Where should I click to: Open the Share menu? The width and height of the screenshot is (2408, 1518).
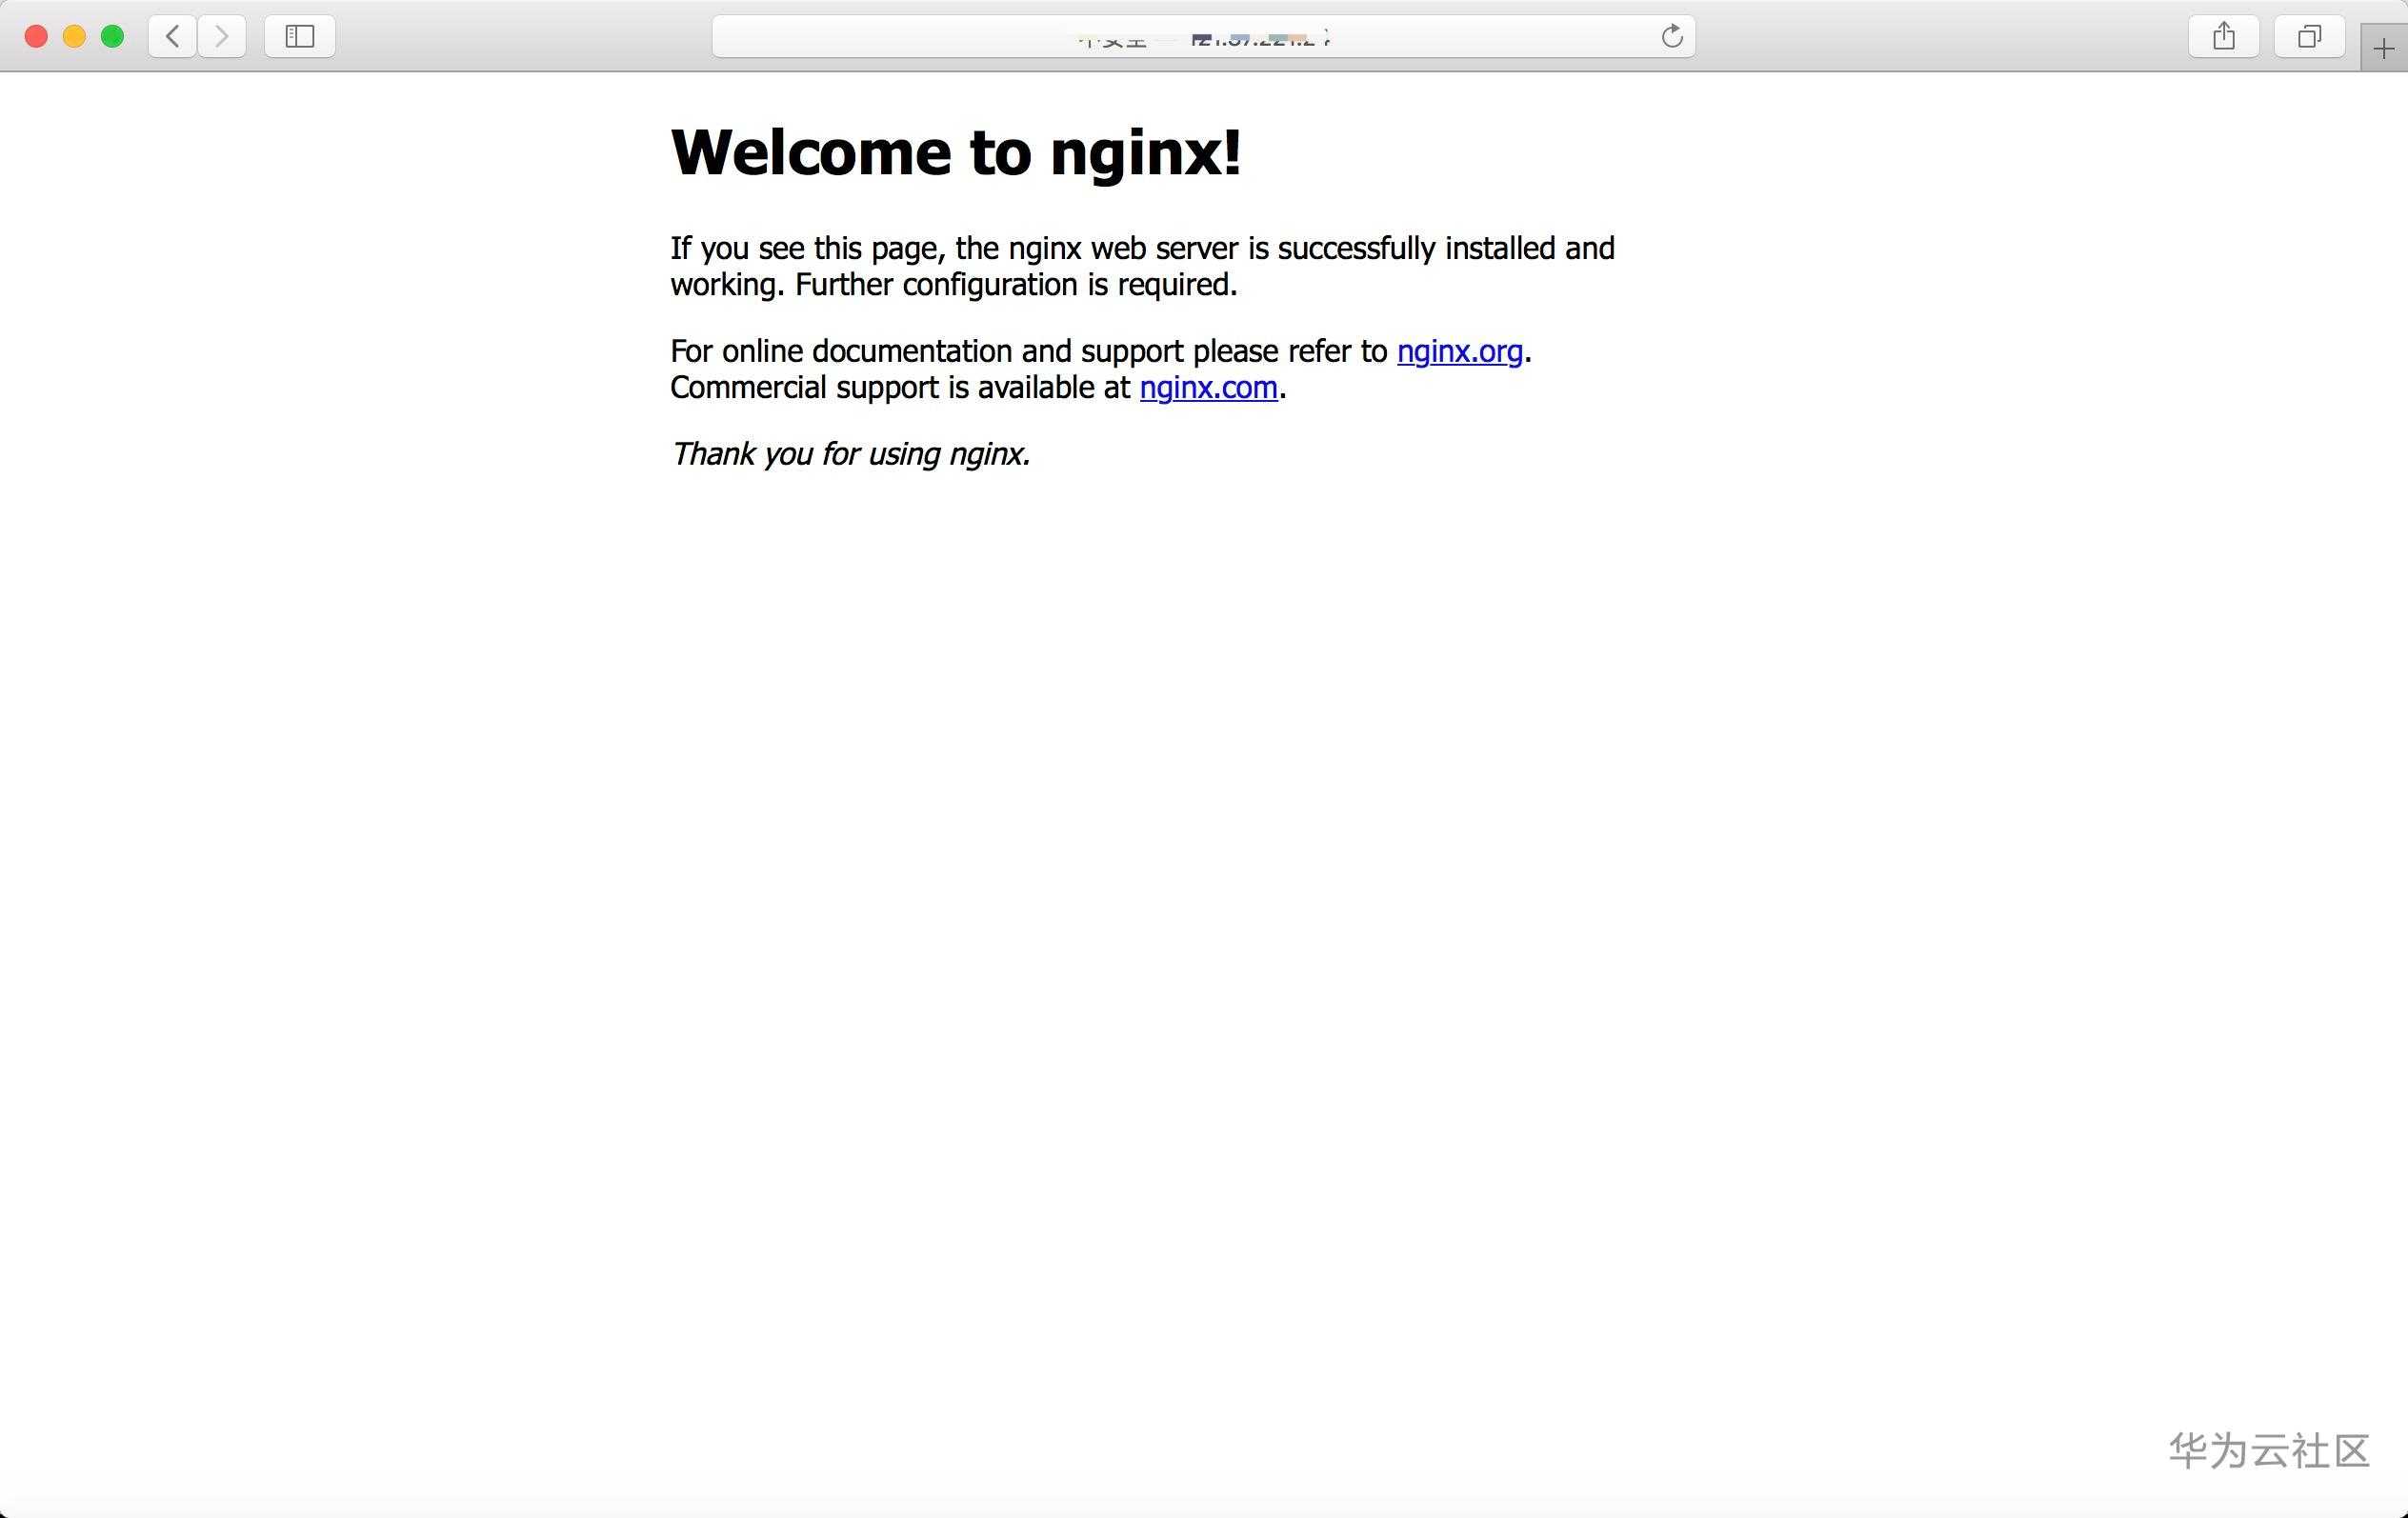pos(2223,37)
